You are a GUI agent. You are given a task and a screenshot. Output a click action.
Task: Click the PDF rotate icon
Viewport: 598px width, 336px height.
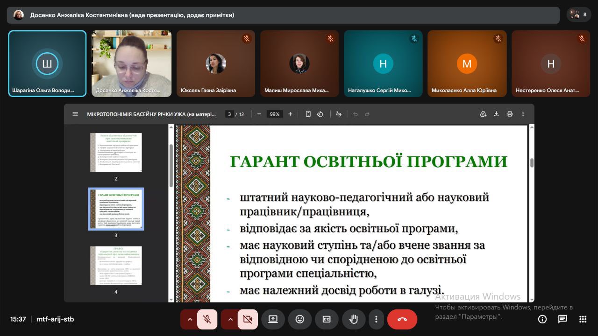(320, 114)
